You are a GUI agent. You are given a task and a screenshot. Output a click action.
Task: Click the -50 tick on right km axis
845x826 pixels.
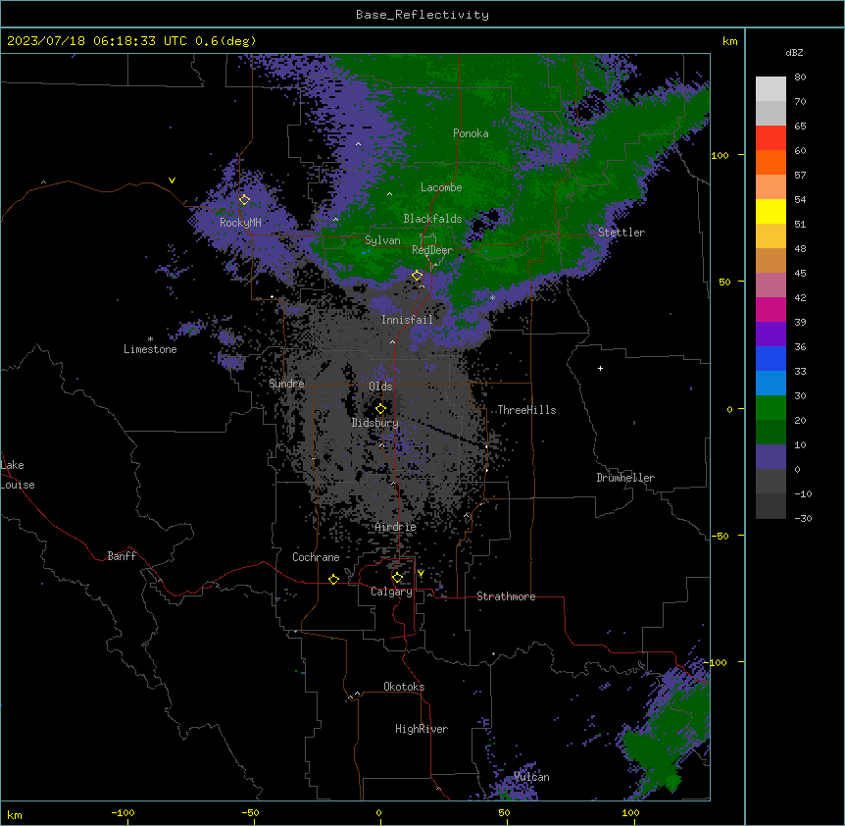coord(720,536)
